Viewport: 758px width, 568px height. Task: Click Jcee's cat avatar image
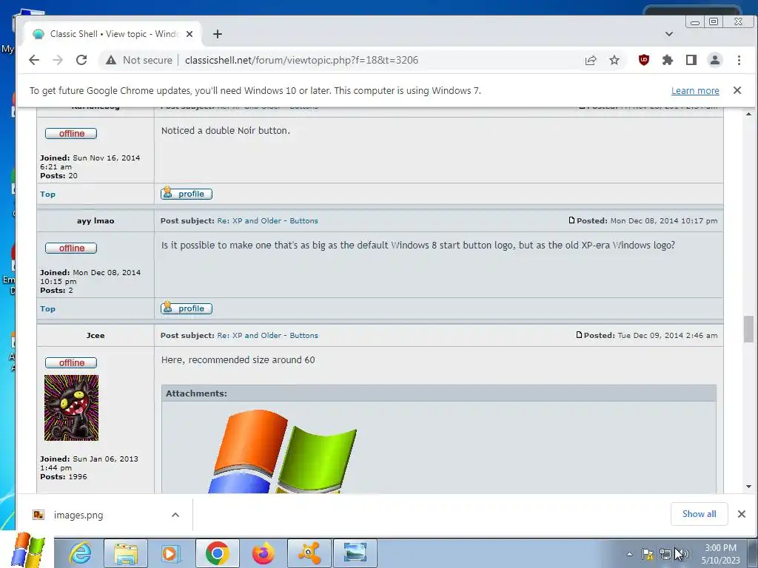(x=71, y=408)
